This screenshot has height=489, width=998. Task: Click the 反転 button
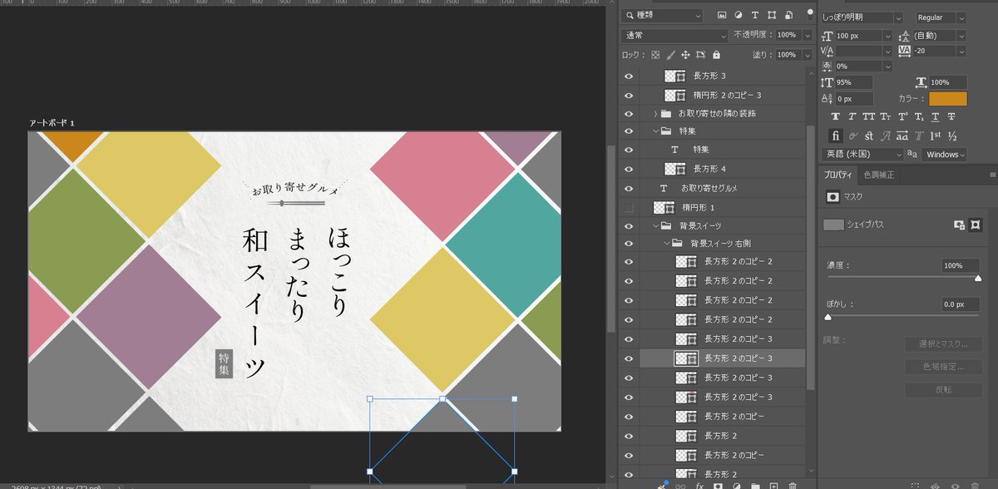click(942, 389)
